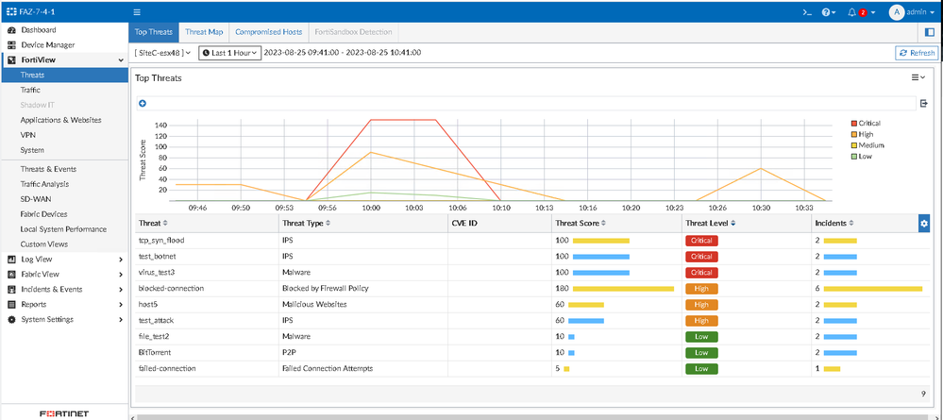Open the CLI console icon
The image size is (943, 420).
click(806, 12)
